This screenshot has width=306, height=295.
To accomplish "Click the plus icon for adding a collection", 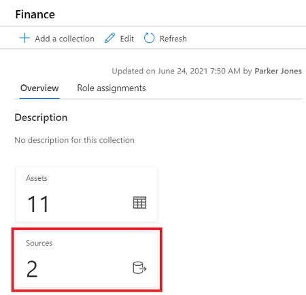I will click(x=24, y=38).
